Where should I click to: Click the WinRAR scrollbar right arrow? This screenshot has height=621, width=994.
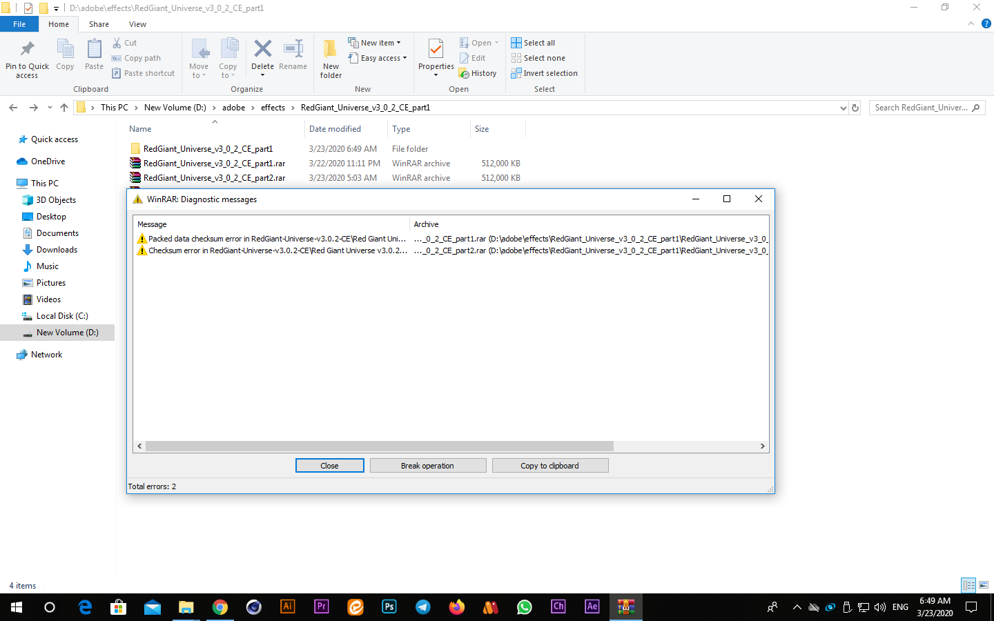tap(762, 446)
